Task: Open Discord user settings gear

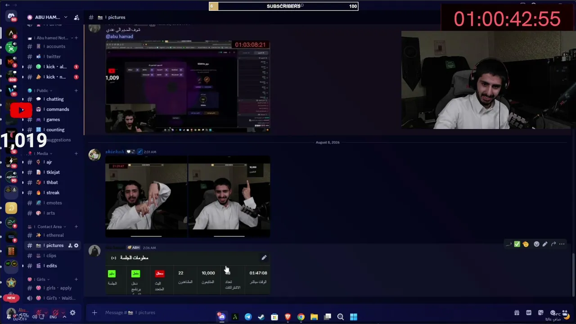Action: coord(72,313)
